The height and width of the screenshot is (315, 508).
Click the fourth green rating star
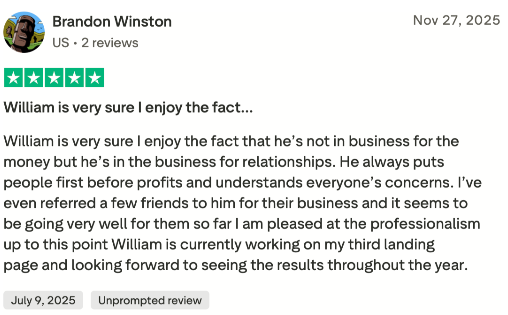coord(74,78)
